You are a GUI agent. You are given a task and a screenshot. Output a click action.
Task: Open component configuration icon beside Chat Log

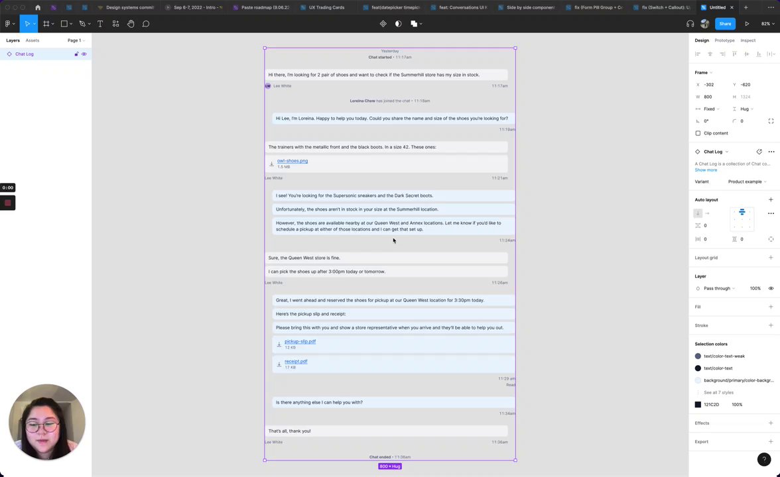click(x=759, y=152)
